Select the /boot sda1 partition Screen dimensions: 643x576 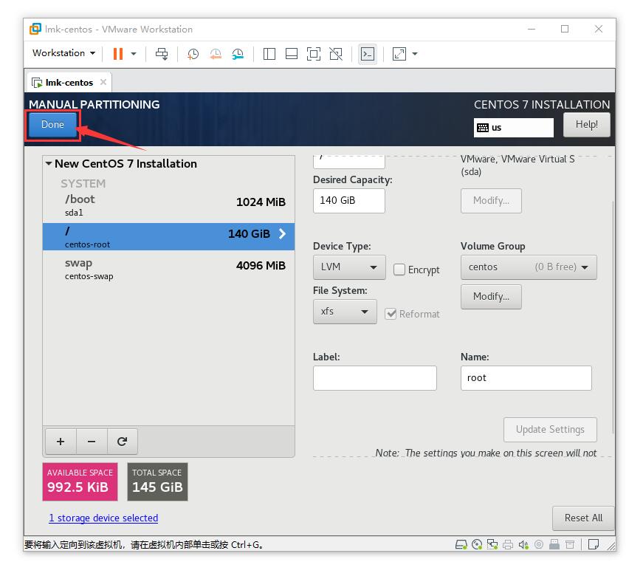click(x=168, y=205)
